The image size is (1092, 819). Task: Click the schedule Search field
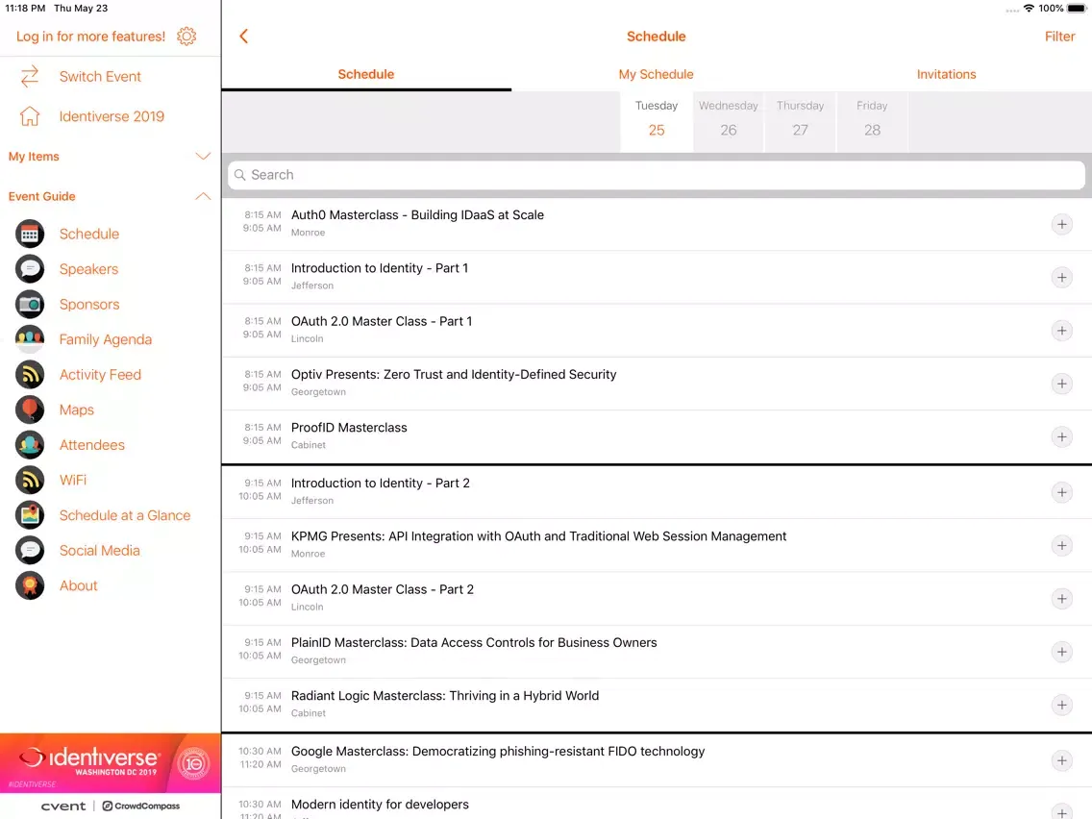(x=656, y=175)
